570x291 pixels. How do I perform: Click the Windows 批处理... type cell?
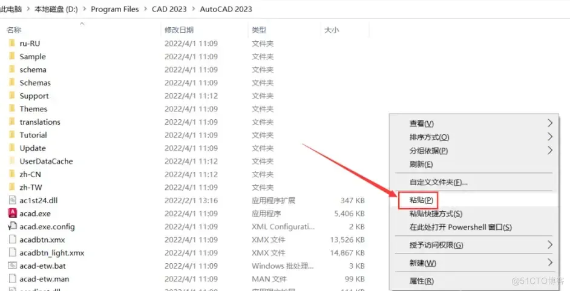pyautogui.click(x=283, y=266)
